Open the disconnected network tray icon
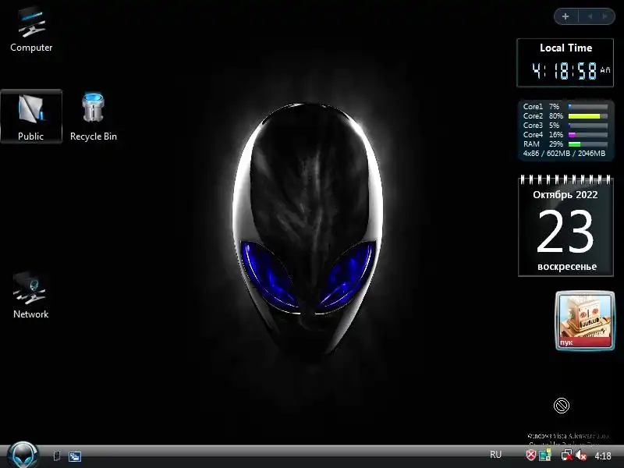The height and width of the screenshot is (468, 624). [x=567, y=455]
